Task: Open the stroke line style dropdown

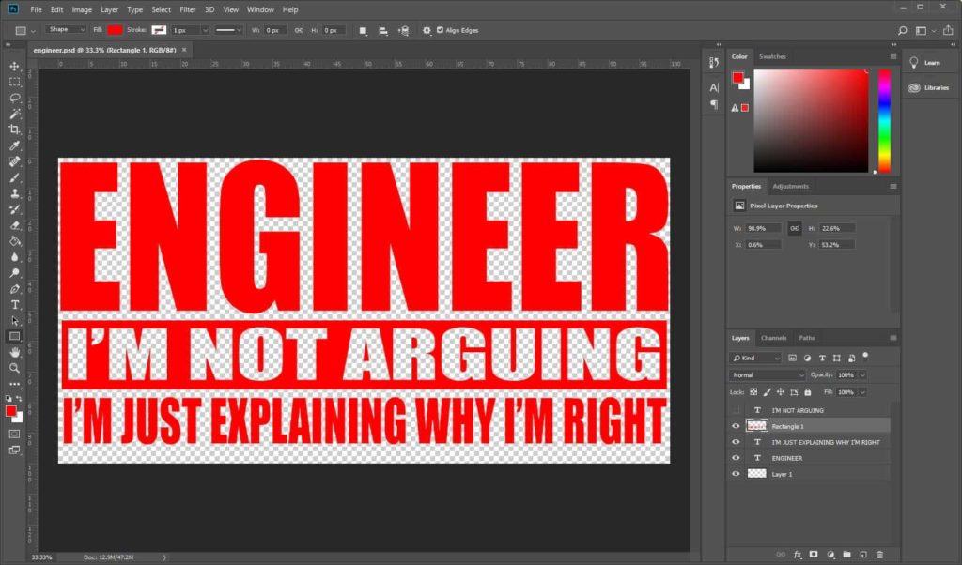Action: pos(228,30)
